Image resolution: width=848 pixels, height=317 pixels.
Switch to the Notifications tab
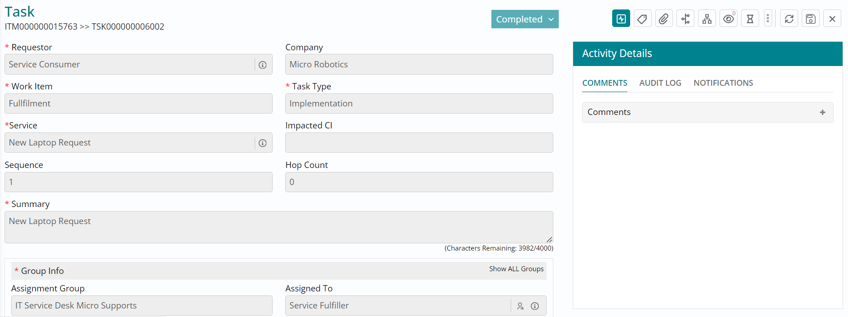click(x=723, y=83)
